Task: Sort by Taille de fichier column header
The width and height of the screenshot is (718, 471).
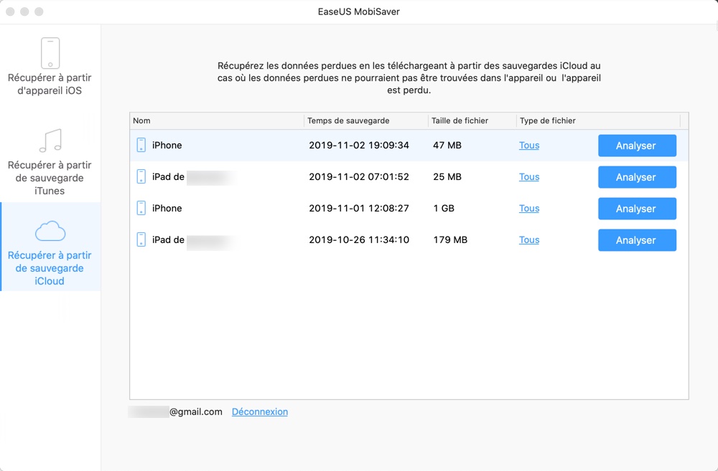Action: [x=460, y=121]
